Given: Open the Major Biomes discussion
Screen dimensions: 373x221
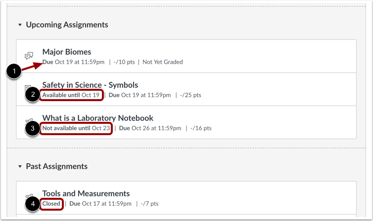Looking at the screenshot, I should tap(67, 52).
